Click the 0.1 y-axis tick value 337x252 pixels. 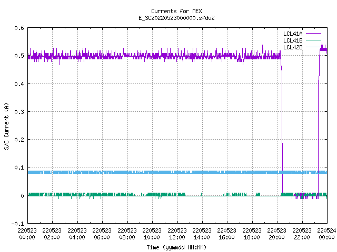coord(19,167)
